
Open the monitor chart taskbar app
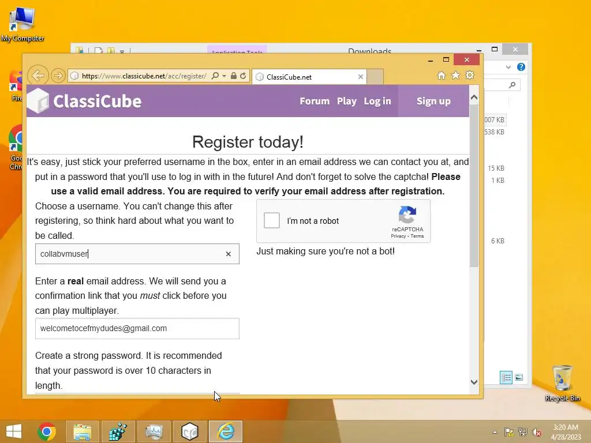154,431
